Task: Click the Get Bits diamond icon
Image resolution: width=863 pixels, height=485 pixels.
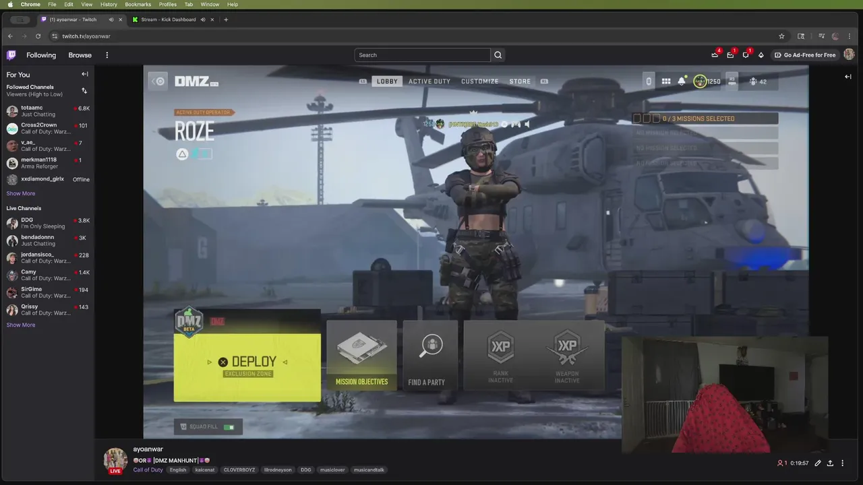Action: pos(761,55)
